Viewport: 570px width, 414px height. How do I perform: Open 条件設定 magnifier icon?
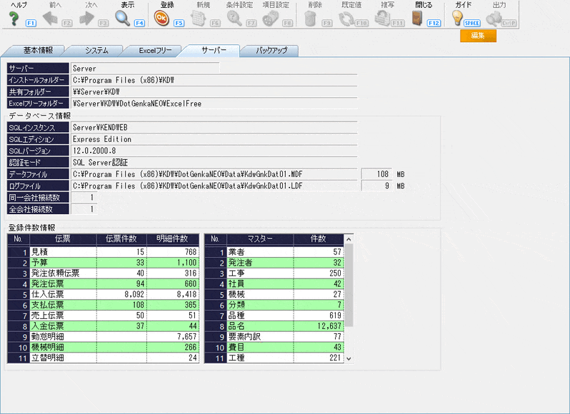(x=234, y=18)
